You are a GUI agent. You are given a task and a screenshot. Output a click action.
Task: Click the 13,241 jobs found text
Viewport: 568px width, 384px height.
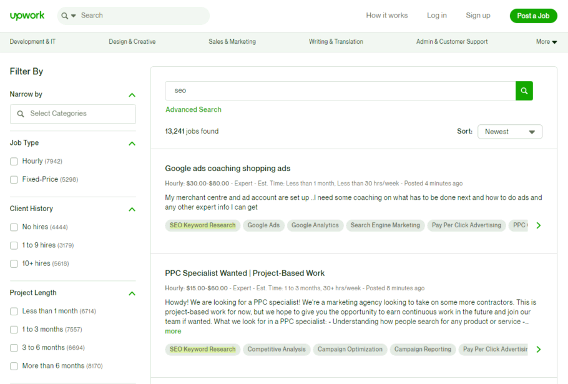[192, 131]
